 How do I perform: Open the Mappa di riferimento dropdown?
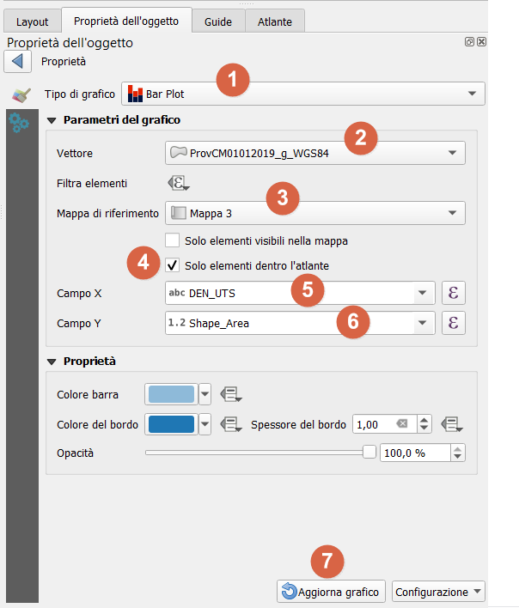pyautogui.click(x=314, y=212)
